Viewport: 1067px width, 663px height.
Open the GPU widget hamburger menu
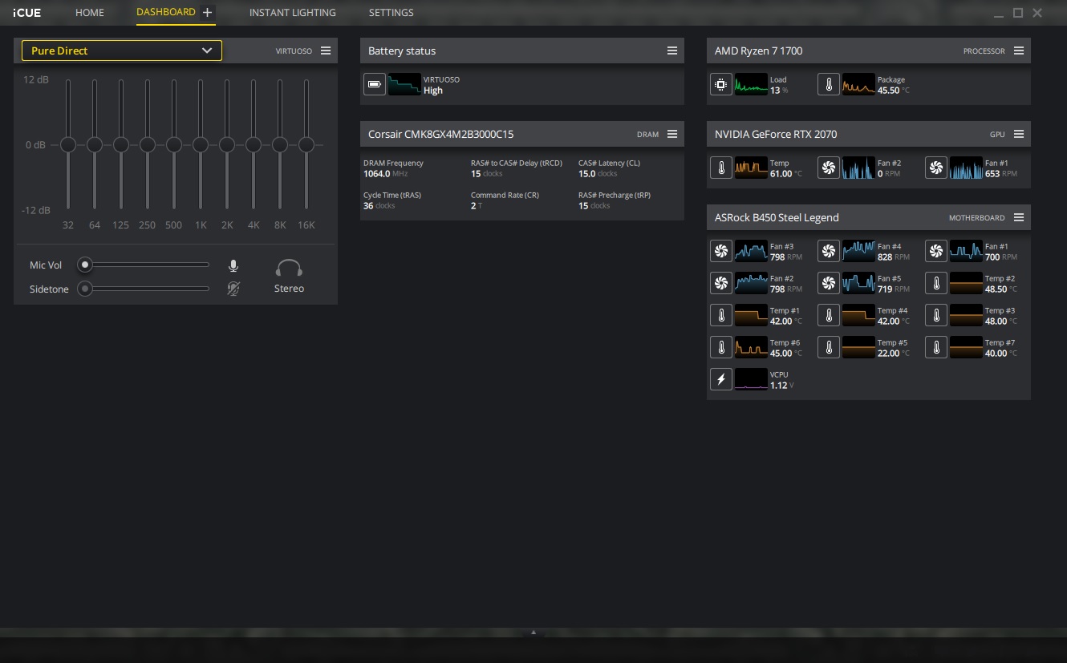pos(1019,134)
